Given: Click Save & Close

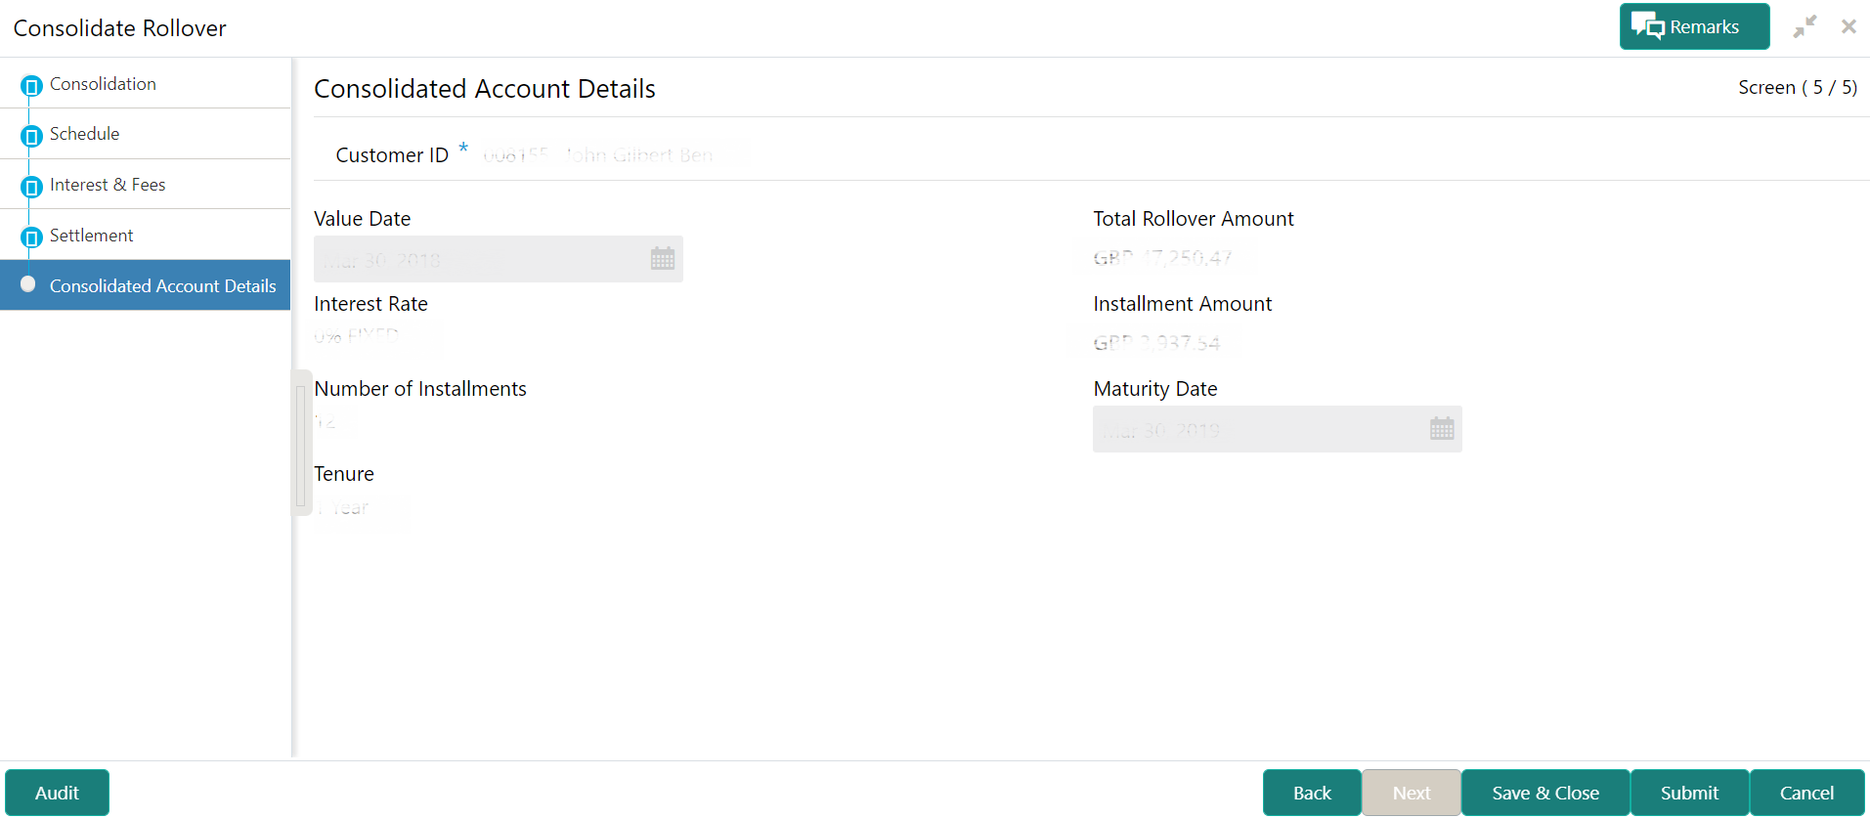Looking at the screenshot, I should (x=1545, y=793).
